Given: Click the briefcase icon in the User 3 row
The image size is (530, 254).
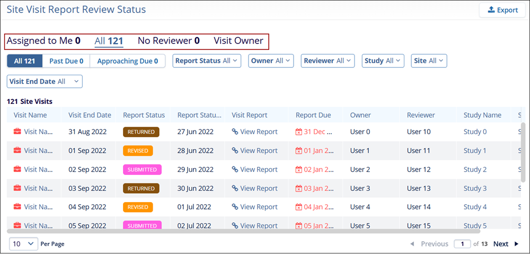Looking at the screenshot, I should pos(17,188).
